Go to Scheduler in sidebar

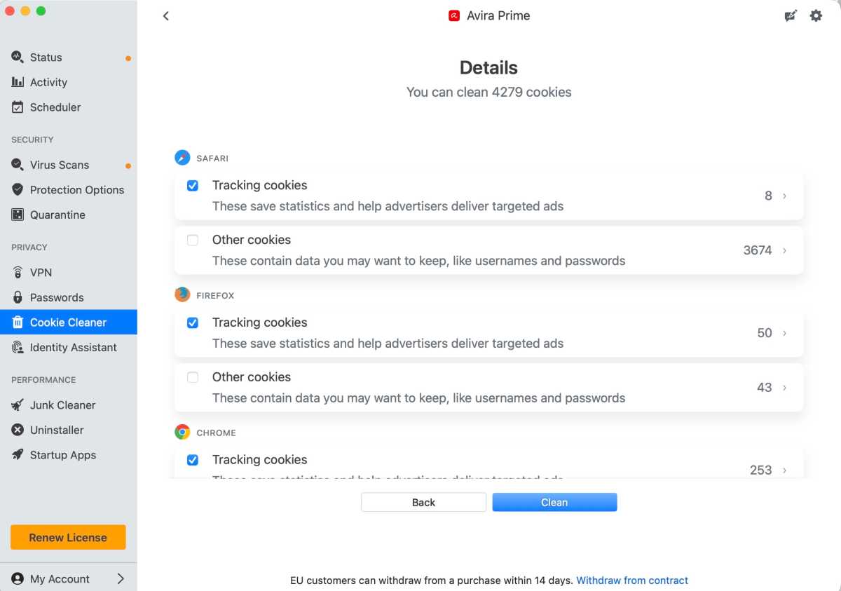pyautogui.click(x=69, y=107)
